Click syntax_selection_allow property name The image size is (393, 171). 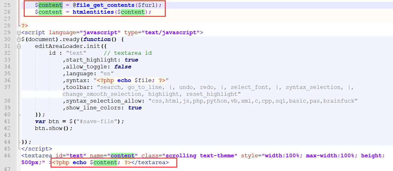(104, 101)
